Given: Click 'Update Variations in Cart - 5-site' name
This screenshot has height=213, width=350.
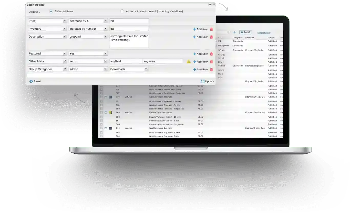Looking at the screenshot, I should pos(164,121).
